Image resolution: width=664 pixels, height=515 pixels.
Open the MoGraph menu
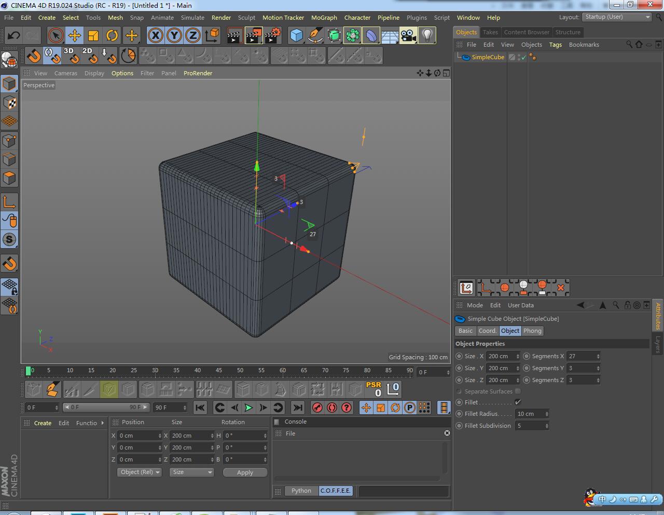[324, 17]
